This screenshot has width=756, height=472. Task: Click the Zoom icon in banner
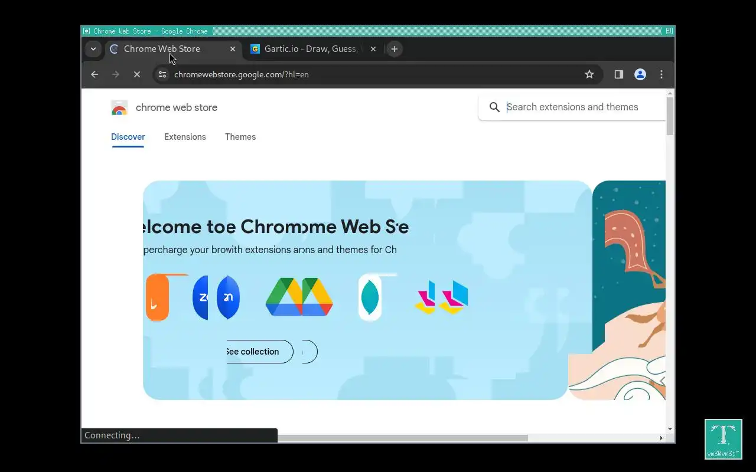point(216,297)
